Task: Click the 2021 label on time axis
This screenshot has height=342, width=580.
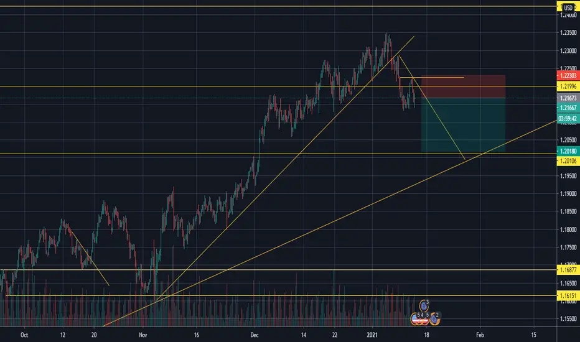Action: click(x=372, y=335)
